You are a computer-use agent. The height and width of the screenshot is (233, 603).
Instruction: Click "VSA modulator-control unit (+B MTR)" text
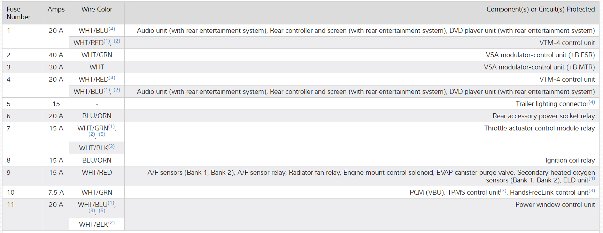[539, 67]
